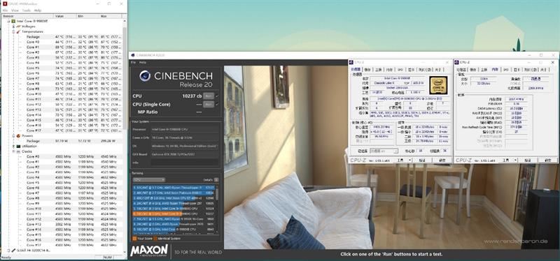Click the Intel Core i9 badge in CPU-Z
This screenshot has width=560, height=261.
tap(438, 85)
